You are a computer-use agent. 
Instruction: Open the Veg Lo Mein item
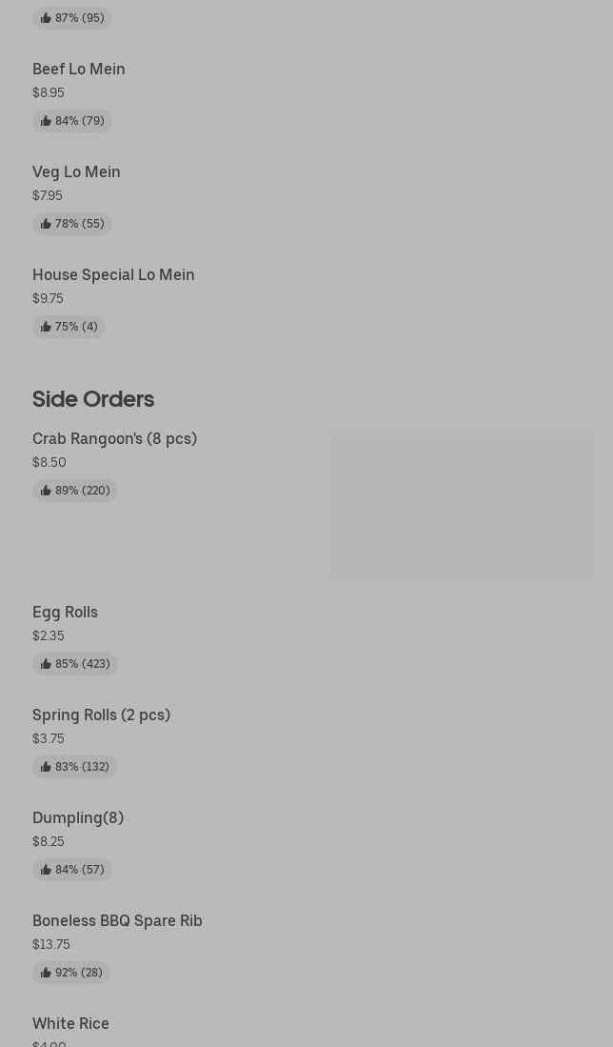pyautogui.click(x=76, y=171)
